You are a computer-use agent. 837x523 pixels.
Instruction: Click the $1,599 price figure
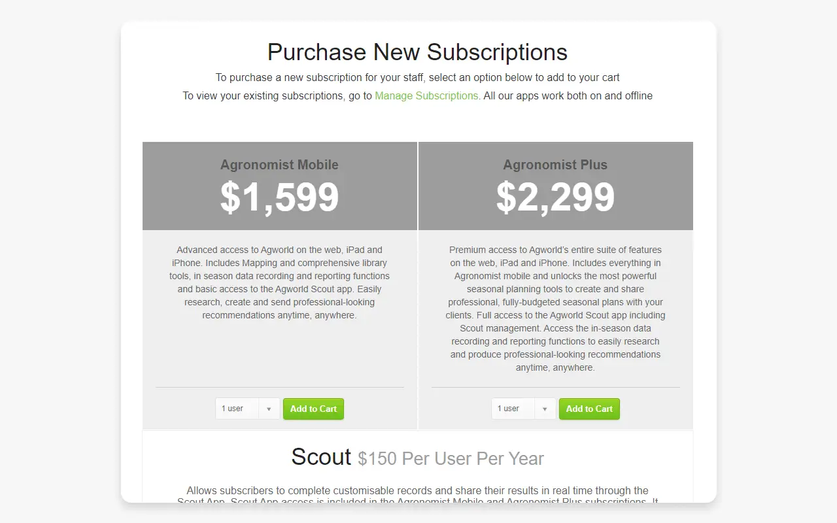(x=279, y=197)
